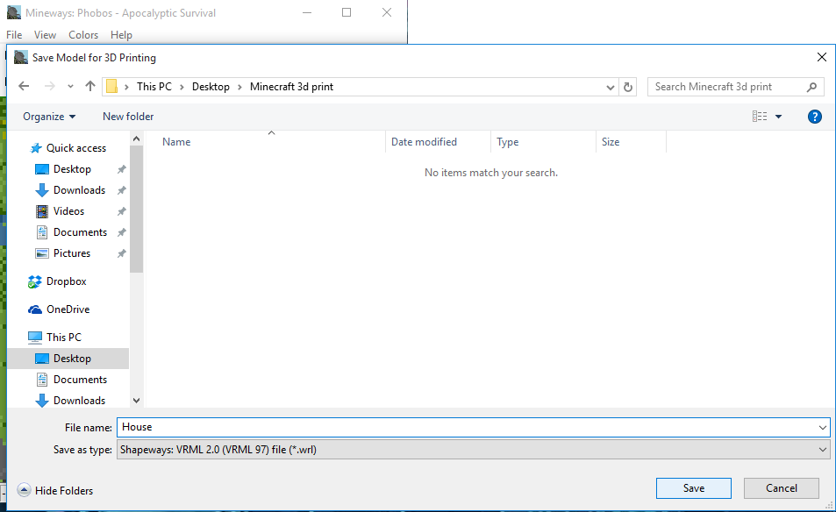Click the Videos pin icon
The height and width of the screenshot is (512, 836).
point(122,211)
